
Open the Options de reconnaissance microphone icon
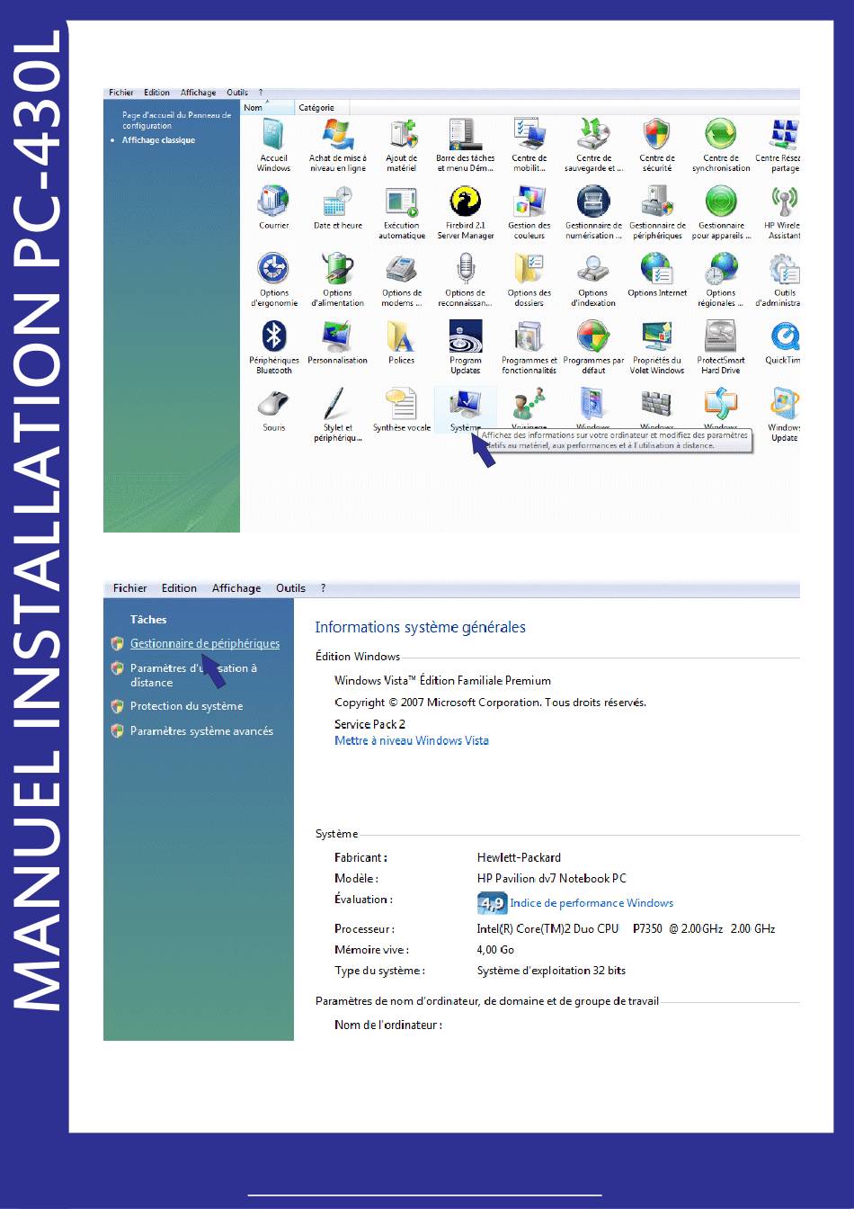466,270
